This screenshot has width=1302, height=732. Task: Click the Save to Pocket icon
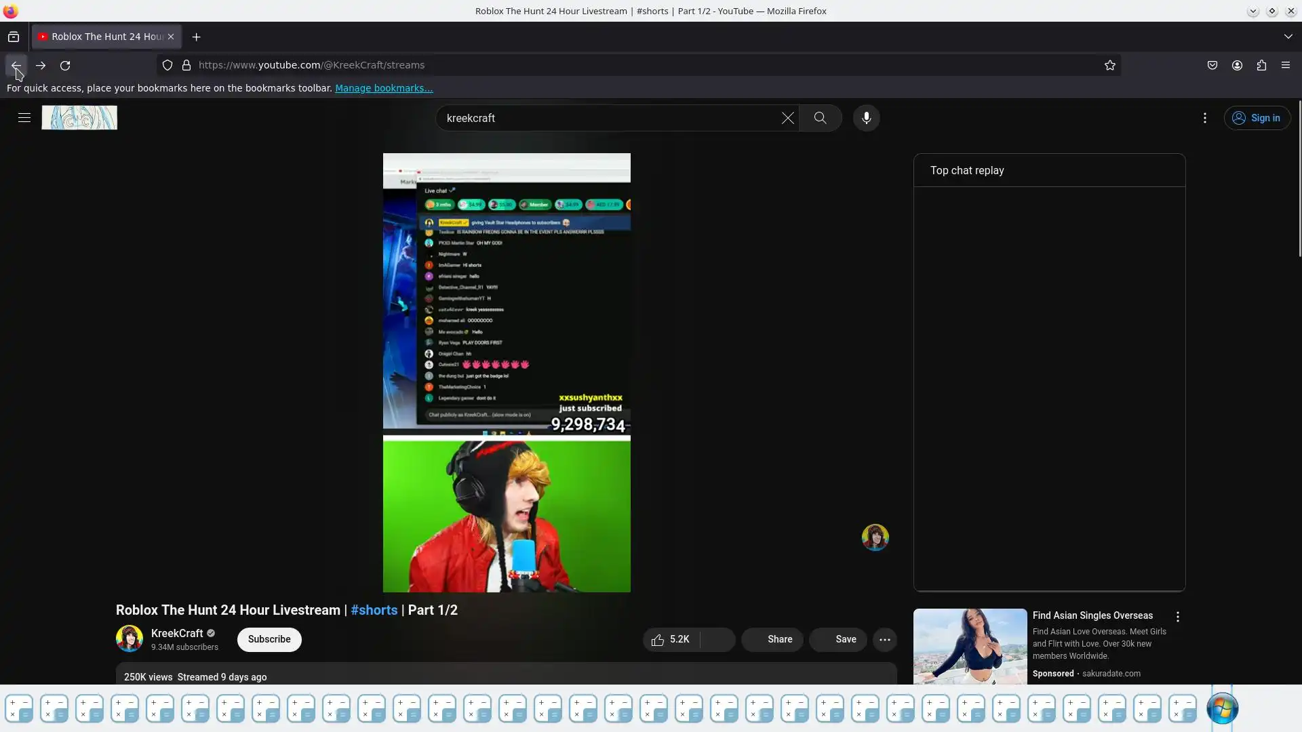point(1212,65)
